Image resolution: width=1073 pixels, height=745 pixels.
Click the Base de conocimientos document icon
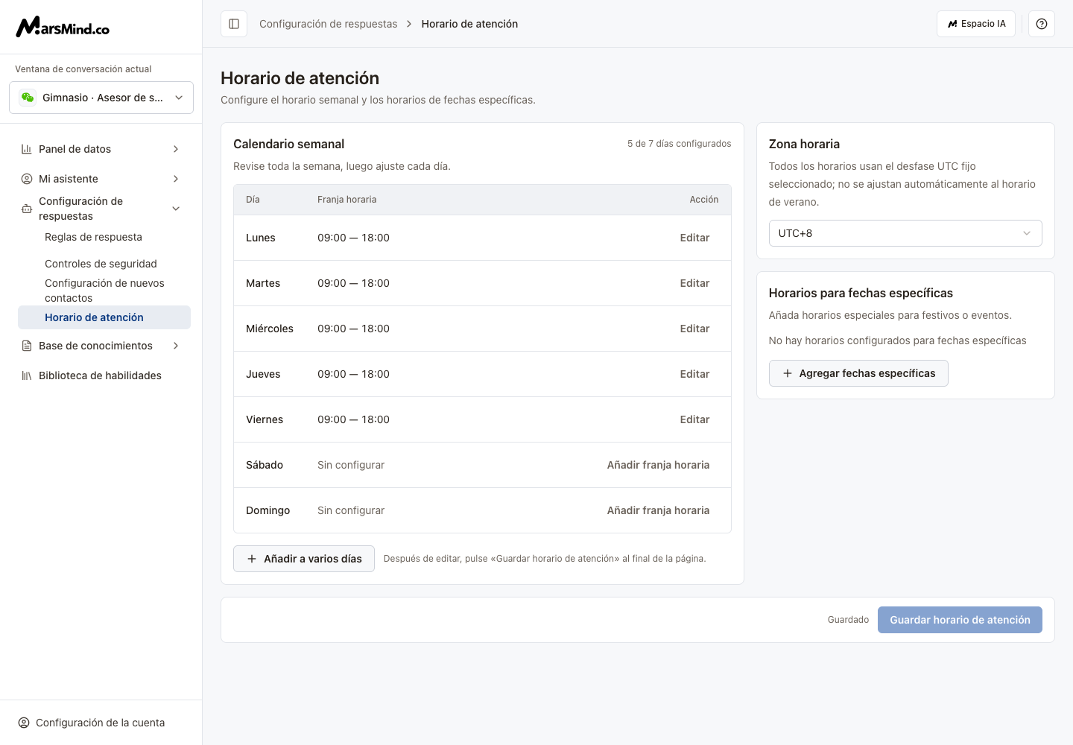coord(27,346)
